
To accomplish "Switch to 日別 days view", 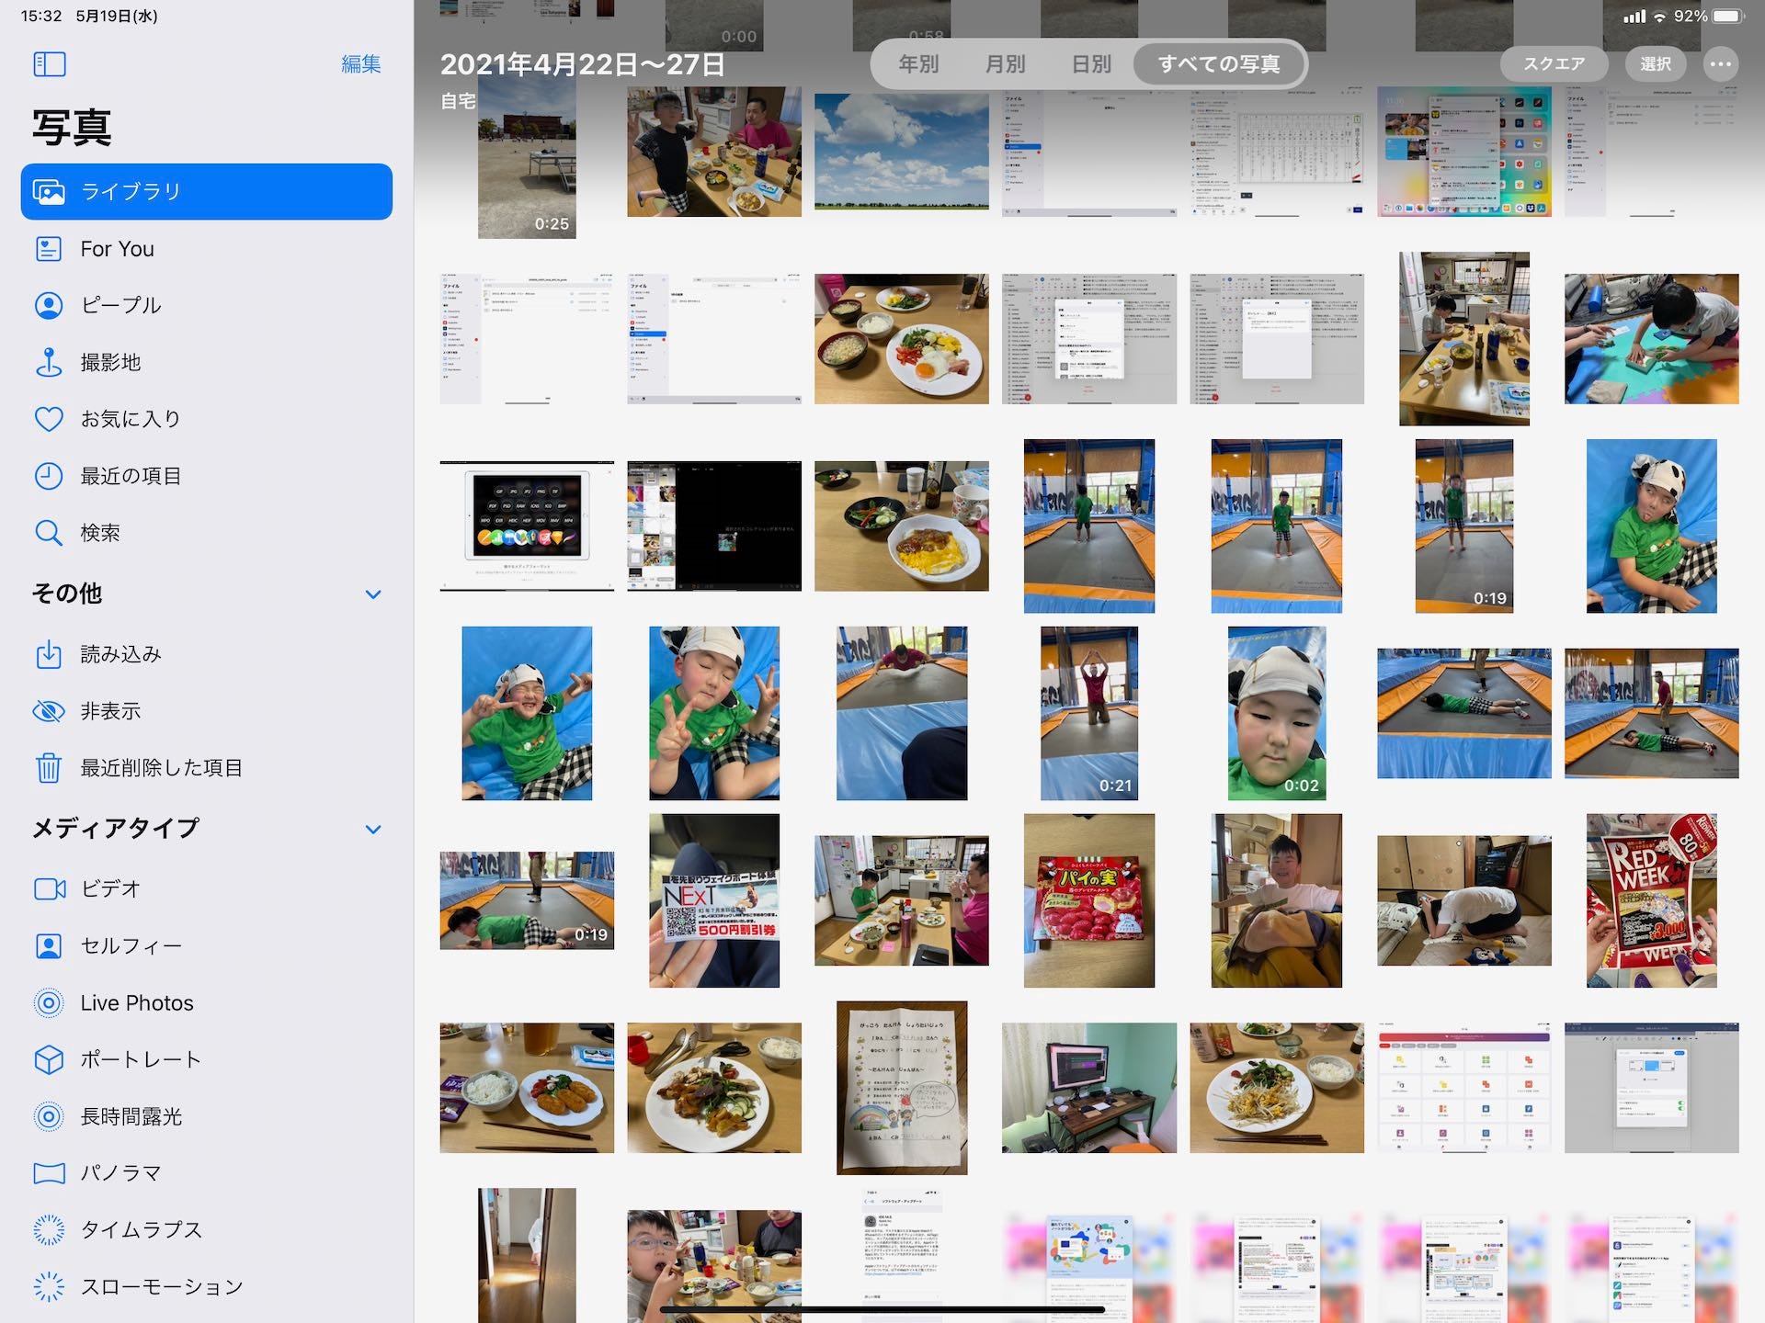I will pos(1091,64).
